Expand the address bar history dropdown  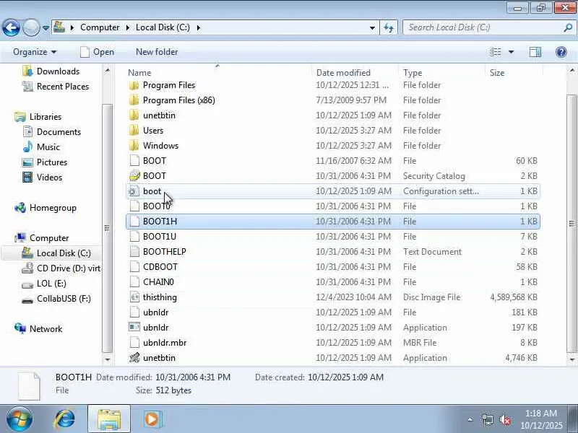(372, 27)
